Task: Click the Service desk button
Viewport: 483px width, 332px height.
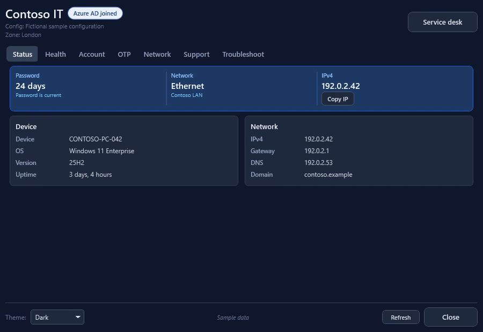Action: point(443,22)
